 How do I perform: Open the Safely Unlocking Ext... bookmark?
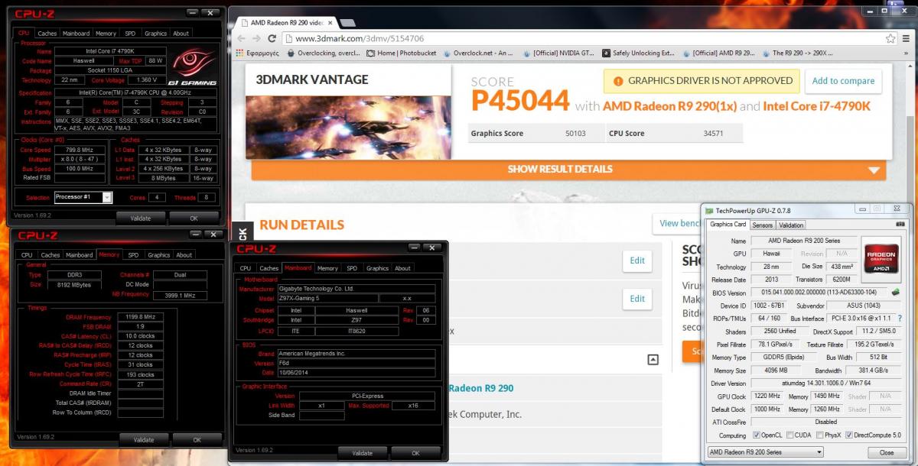tap(637, 53)
